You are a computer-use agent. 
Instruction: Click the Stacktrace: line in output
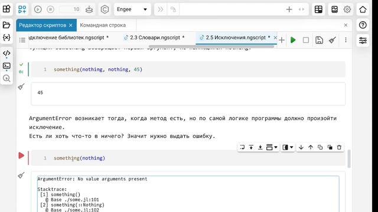(52, 189)
